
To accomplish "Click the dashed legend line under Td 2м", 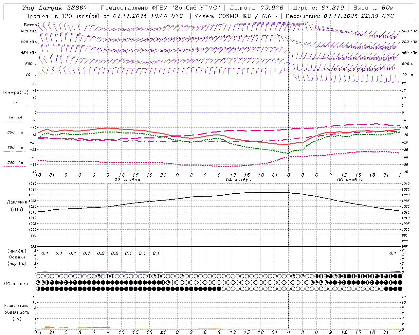I will pyautogui.click(x=15, y=121).
